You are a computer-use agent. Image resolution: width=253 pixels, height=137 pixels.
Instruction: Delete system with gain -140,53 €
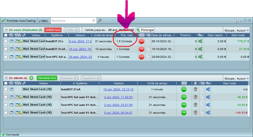[x=195, y=113]
